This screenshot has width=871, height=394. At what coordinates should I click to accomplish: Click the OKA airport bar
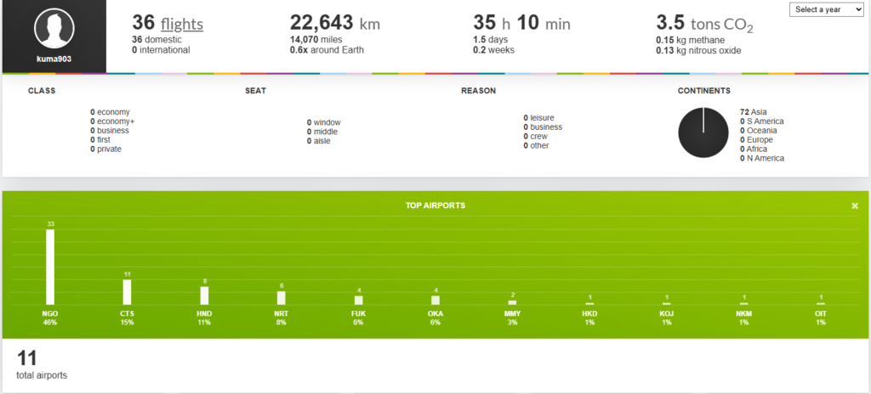(x=435, y=300)
